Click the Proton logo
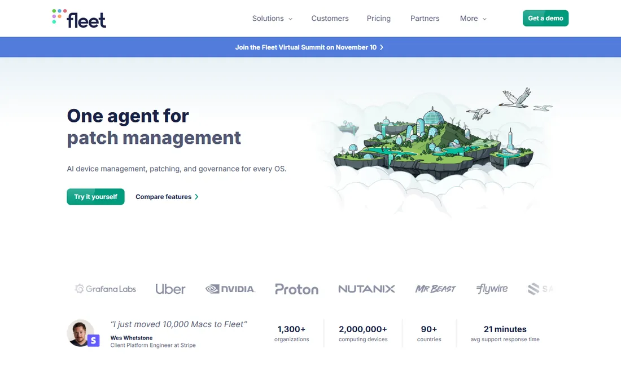Screen dimensions: 621x388 [x=296, y=289]
